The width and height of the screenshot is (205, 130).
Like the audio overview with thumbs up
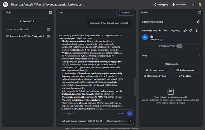pyautogui.click(x=185, y=31)
